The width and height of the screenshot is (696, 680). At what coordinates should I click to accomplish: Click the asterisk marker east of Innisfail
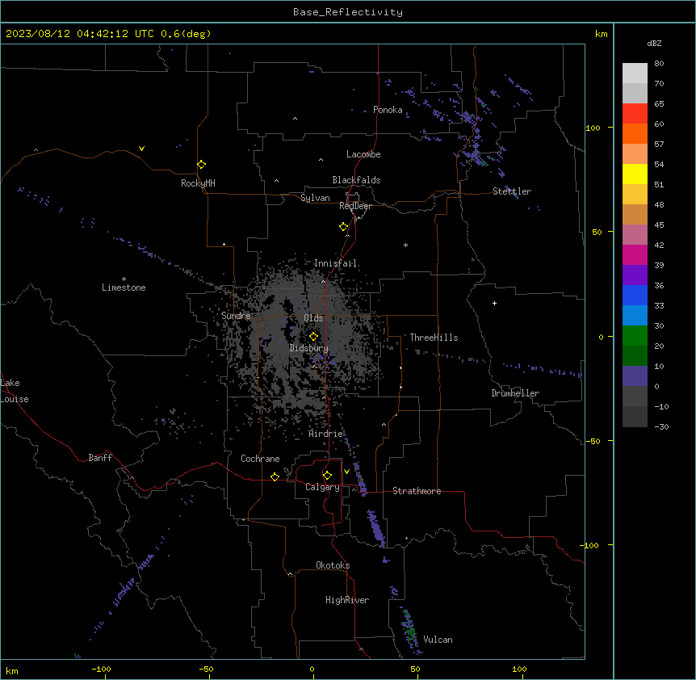point(405,245)
